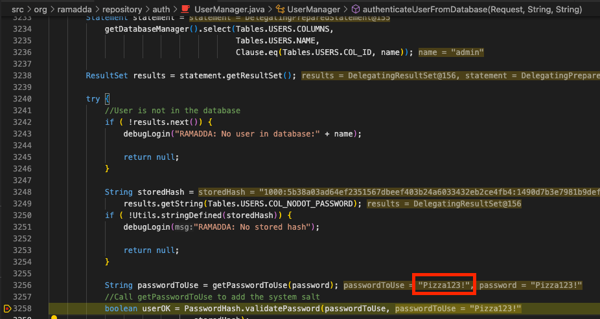This screenshot has height=319, width=600.
Task: Select authenticateUserFromDatabase method breadcrumb
Action: (472, 9)
